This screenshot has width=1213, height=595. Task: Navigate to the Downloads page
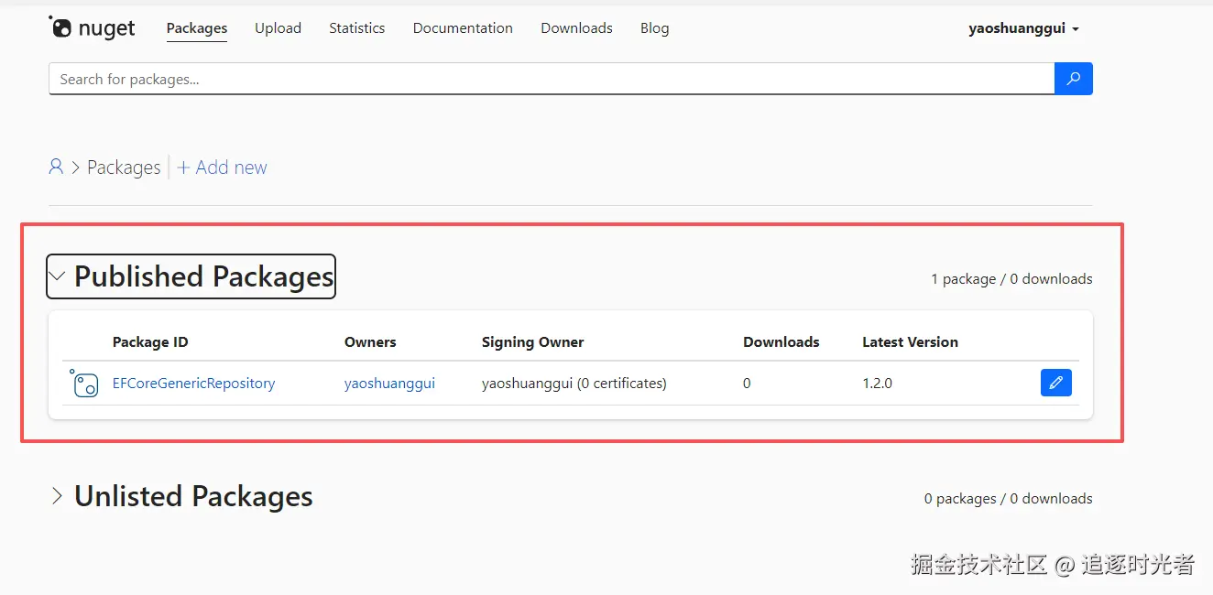[576, 28]
